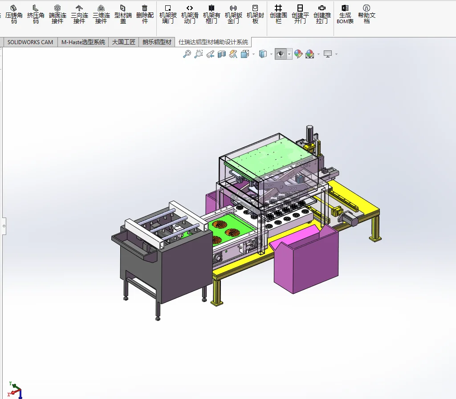This screenshot has height=399, width=456.
Task: Expand the Display Style dropdown arrow
Action: coord(271,54)
